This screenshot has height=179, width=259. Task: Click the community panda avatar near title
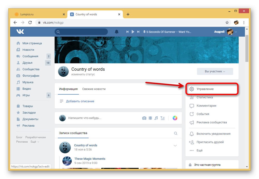[x=63, y=71]
